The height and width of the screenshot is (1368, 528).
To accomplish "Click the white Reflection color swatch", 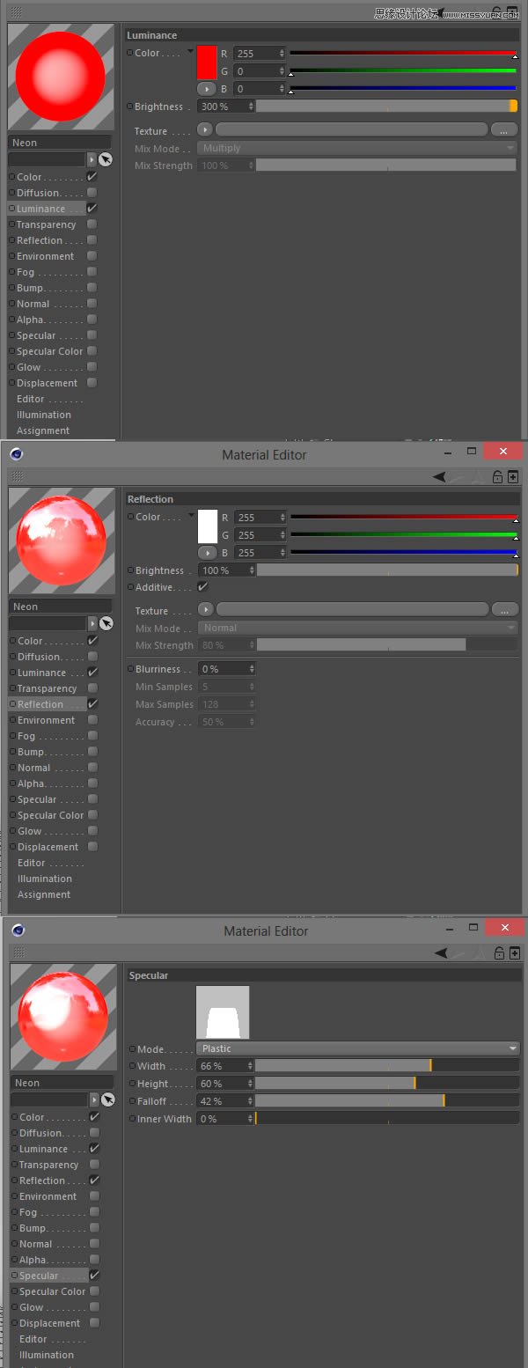I will coord(207,527).
